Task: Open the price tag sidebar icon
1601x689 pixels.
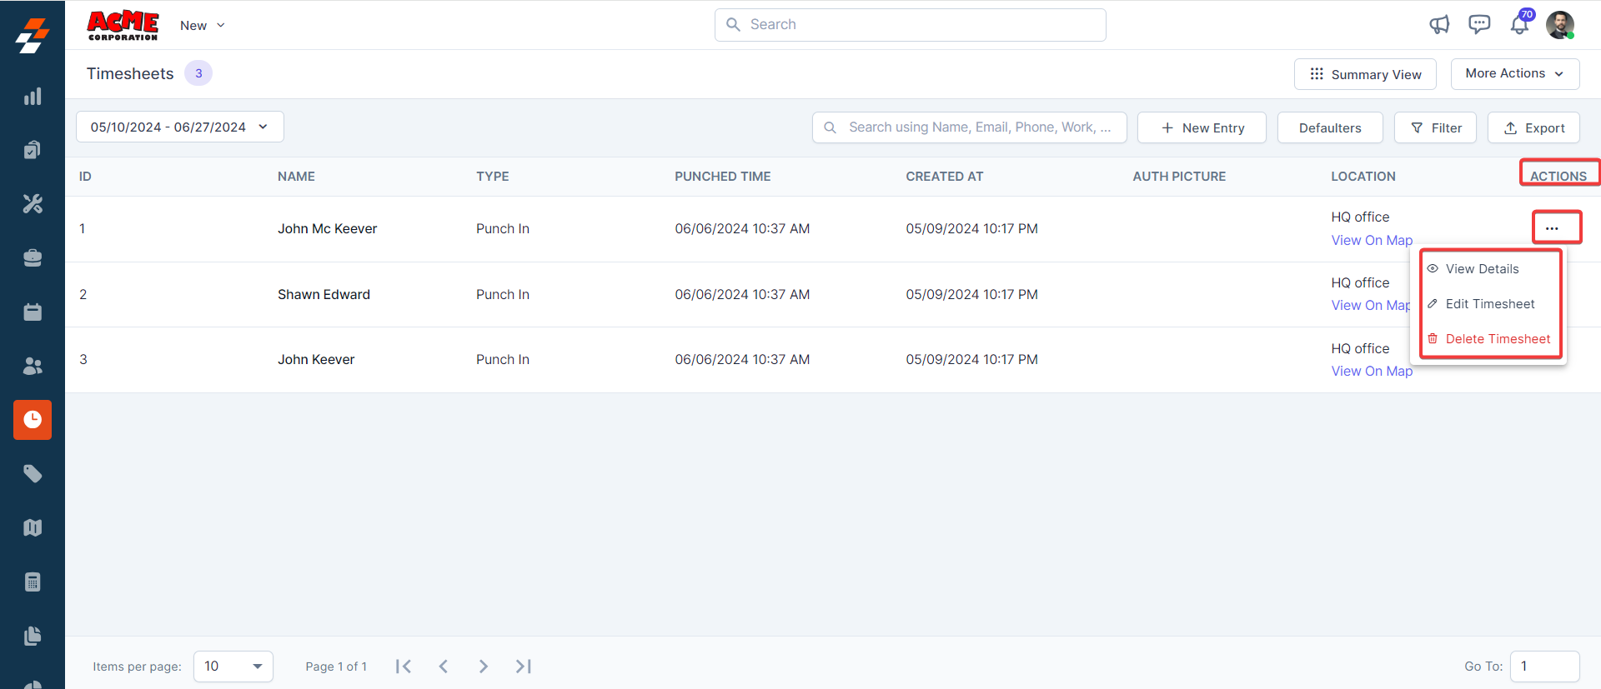Action: coord(33,474)
